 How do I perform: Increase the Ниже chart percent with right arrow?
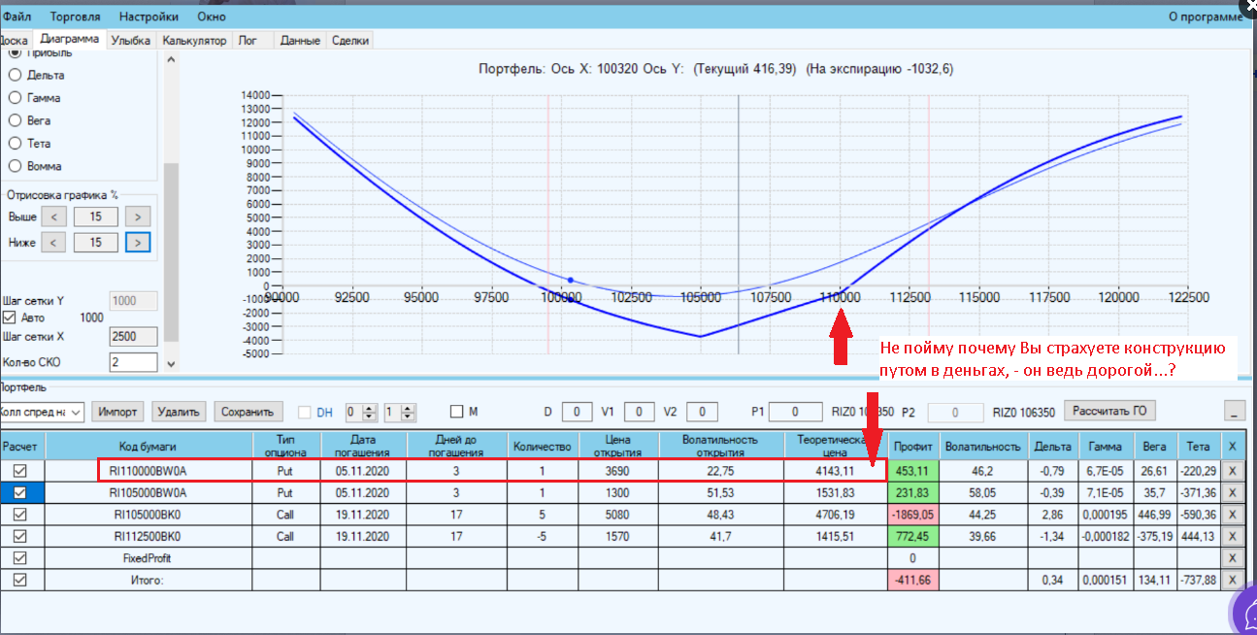138,243
